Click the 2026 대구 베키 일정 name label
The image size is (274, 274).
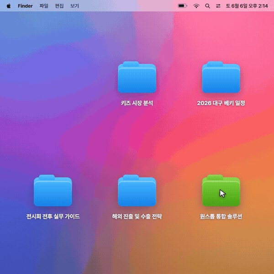[221, 103]
